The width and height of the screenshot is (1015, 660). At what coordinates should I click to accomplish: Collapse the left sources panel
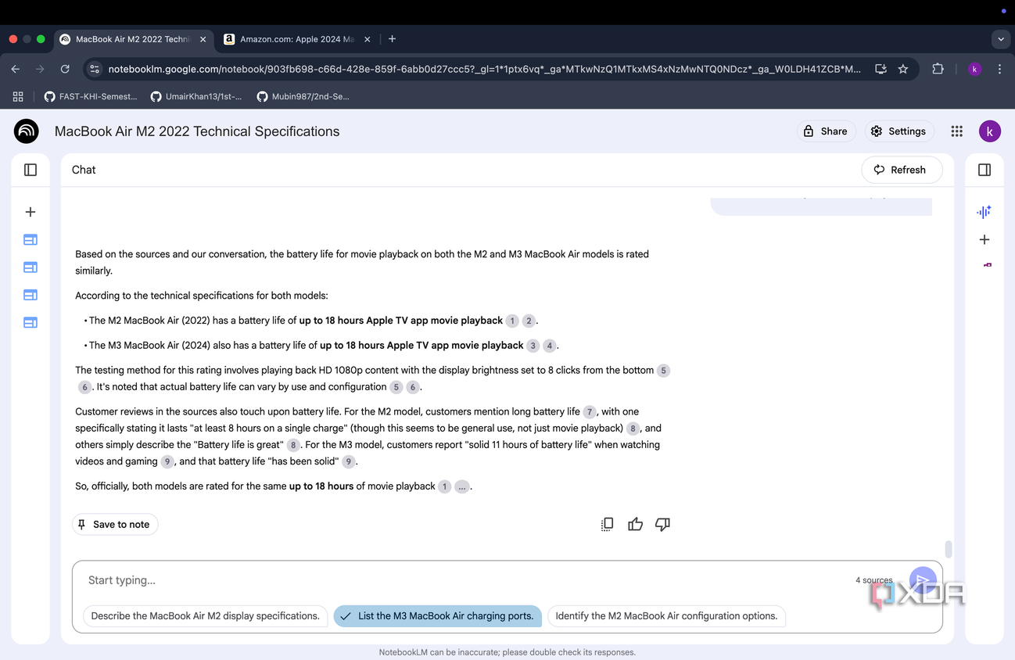tap(30, 170)
